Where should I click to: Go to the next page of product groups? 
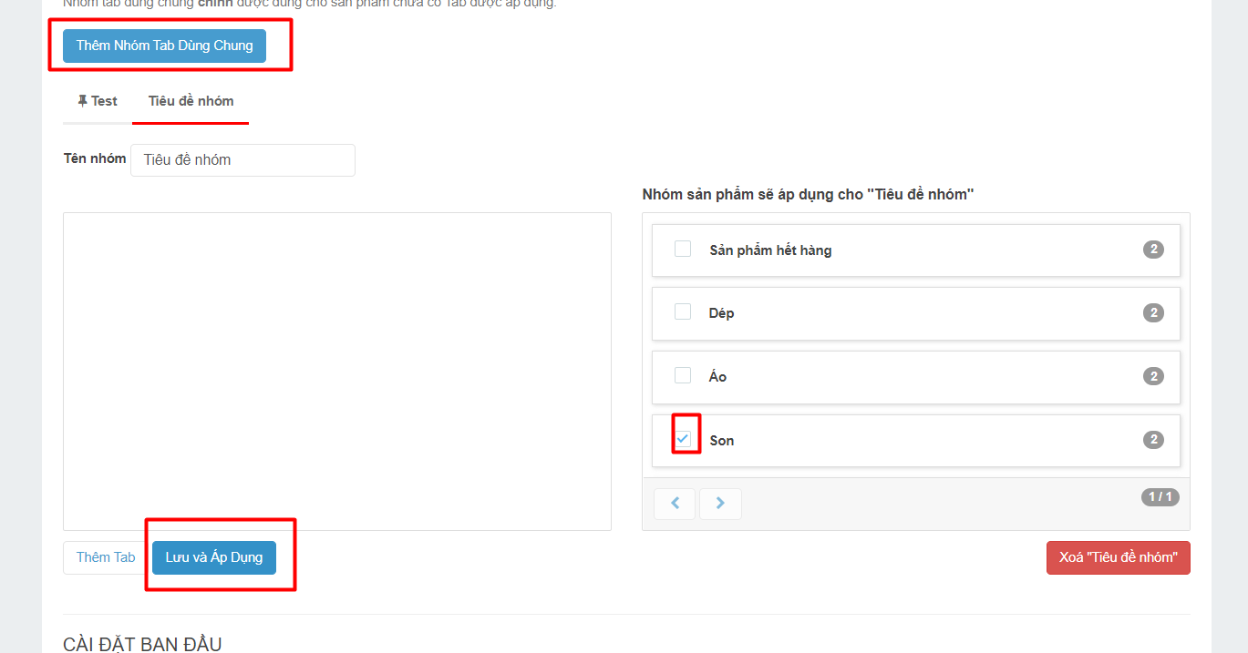[x=720, y=504]
